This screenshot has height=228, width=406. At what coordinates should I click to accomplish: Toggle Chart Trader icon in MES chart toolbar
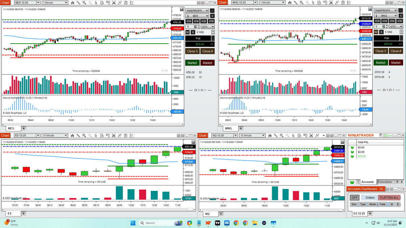108,3
